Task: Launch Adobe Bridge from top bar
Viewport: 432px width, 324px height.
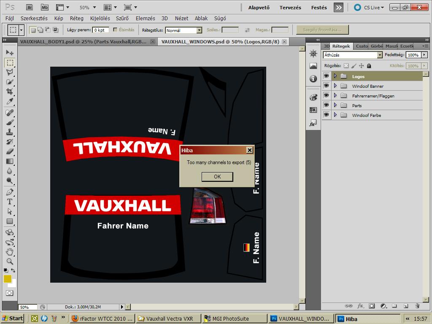Action: pyautogui.click(x=30, y=8)
